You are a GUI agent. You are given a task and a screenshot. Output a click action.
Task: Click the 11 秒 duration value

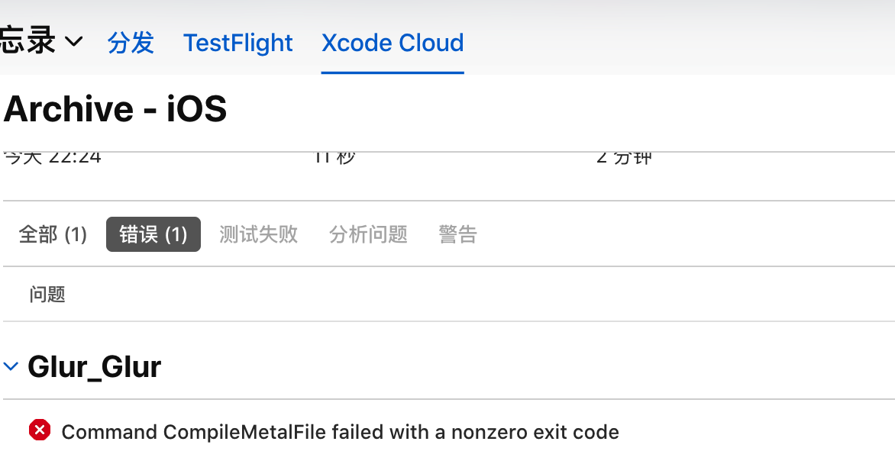point(334,157)
